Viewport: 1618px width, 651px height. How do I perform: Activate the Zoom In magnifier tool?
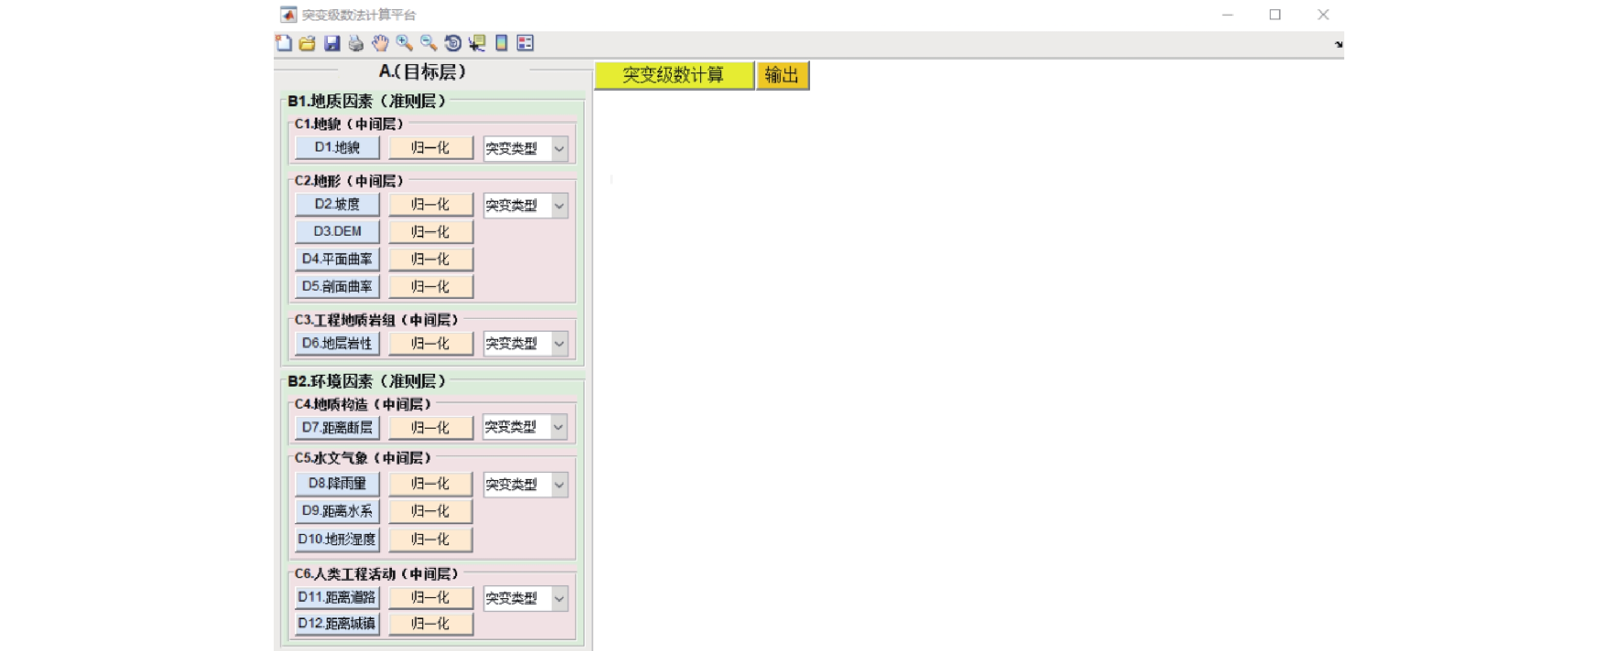click(x=405, y=43)
